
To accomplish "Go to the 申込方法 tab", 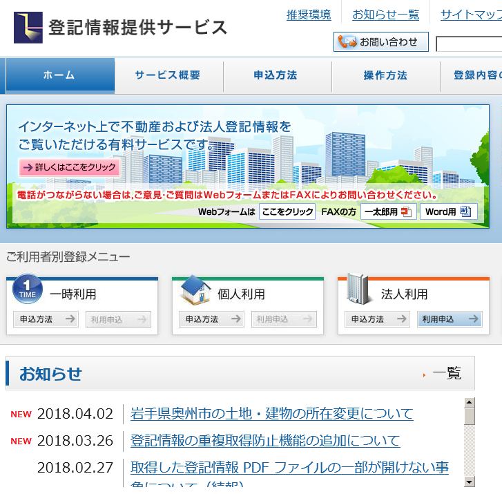I will click(x=276, y=75).
